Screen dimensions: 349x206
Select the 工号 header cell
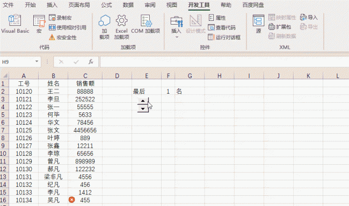click(x=24, y=83)
